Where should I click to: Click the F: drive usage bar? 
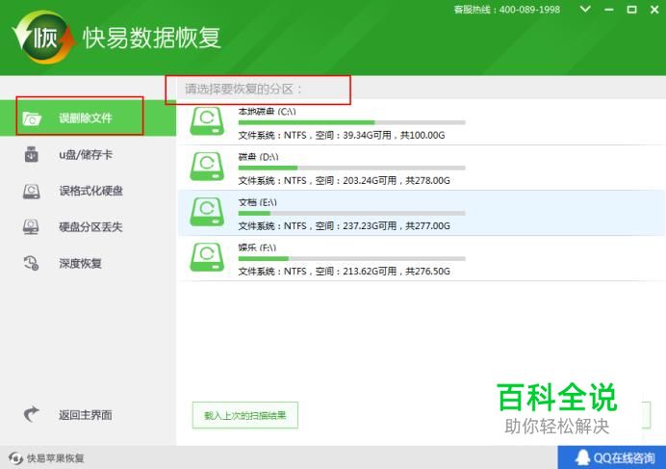[351, 258]
